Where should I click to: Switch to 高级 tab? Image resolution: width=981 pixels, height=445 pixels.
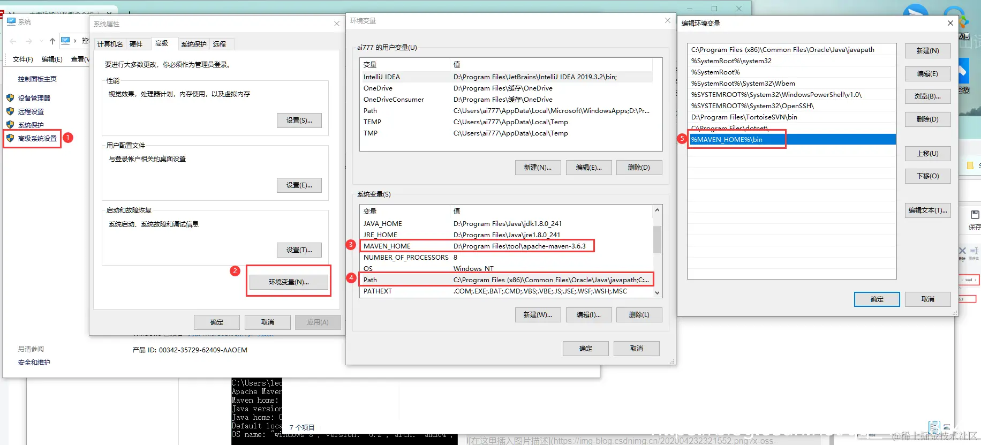pos(162,43)
